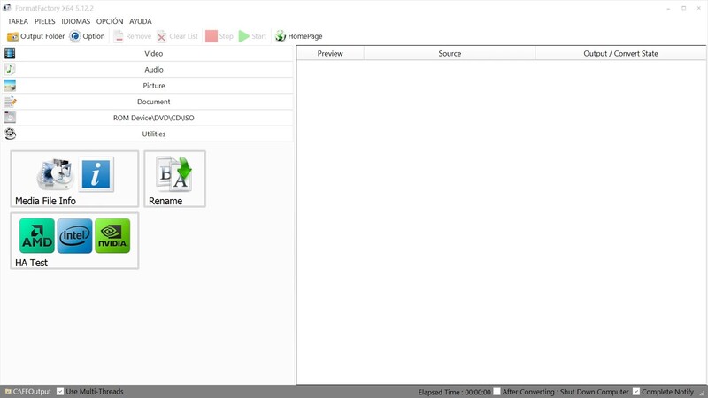
Task: Open the Rename tool
Action: [174, 179]
